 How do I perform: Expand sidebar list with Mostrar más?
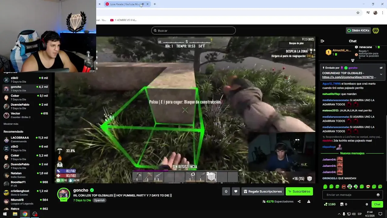11,124
